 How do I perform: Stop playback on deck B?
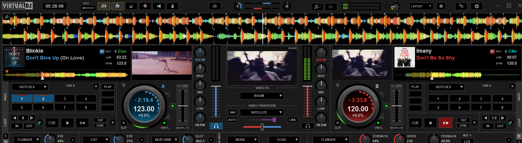430,123
